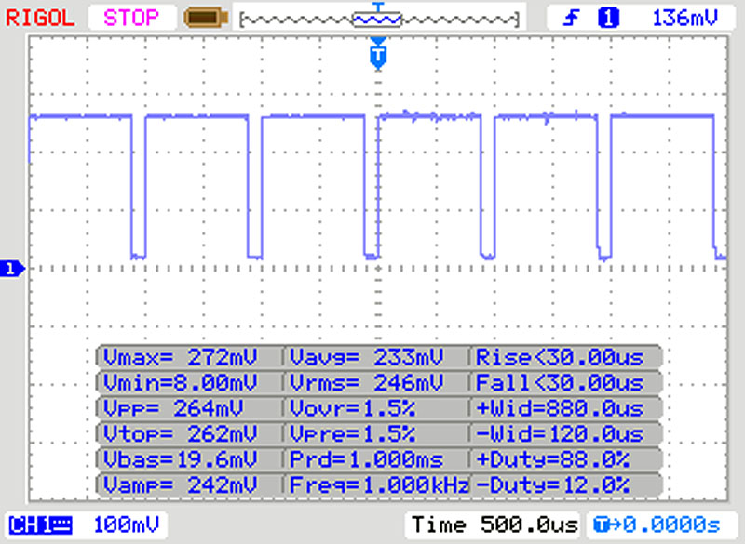
Task: Click the -Wid=120.0us pulse width reading
Action: (560, 434)
